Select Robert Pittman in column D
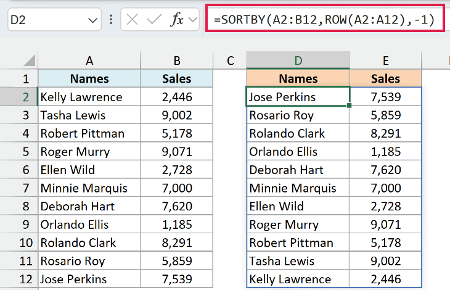This screenshot has height=290, width=450. click(x=298, y=242)
